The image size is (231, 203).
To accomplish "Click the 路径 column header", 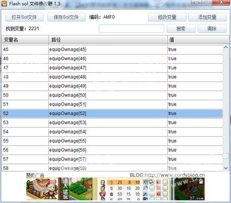I will point(108,40).
